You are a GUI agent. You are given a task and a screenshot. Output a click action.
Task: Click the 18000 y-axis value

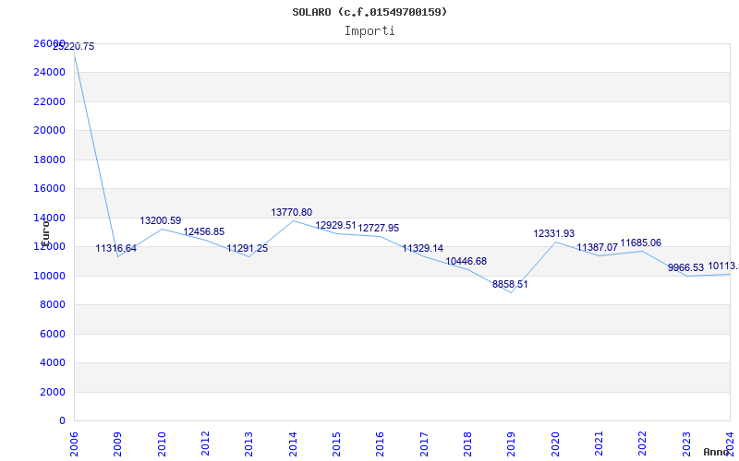tap(49, 160)
